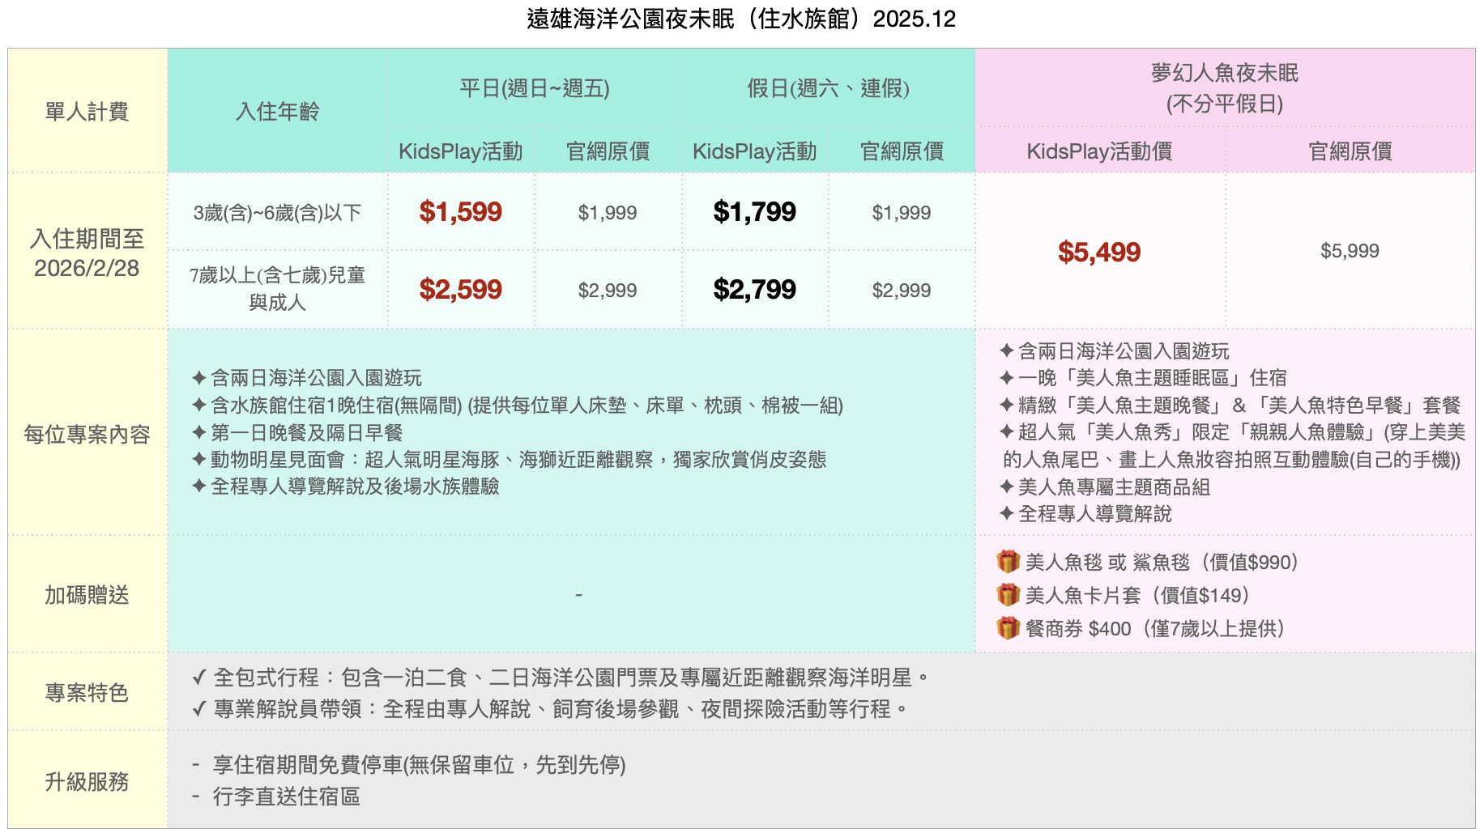Viewport: 1484px width, 837px height.
Task: Click the $5,999 official original price
Action: click(x=1350, y=251)
